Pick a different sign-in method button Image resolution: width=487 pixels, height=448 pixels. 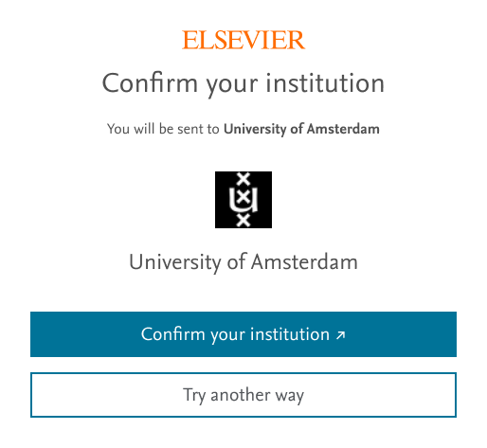click(243, 395)
